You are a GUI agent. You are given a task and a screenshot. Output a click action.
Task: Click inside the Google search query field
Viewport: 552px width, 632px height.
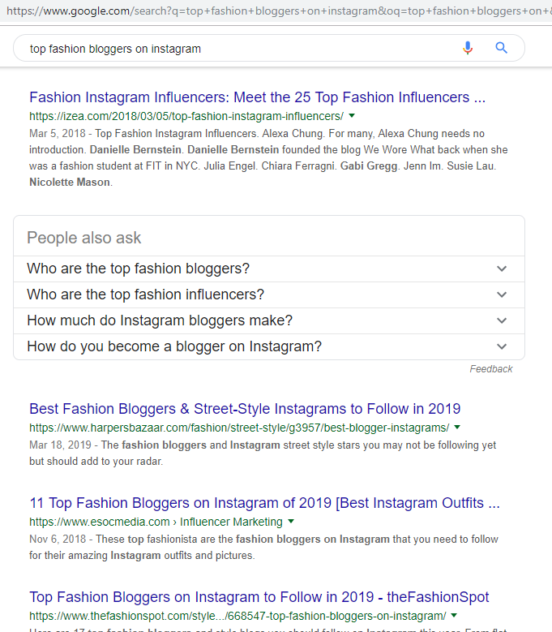[x=242, y=49]
